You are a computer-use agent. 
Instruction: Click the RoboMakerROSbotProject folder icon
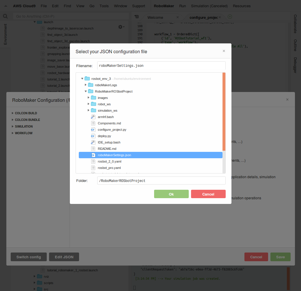[91, 91]
